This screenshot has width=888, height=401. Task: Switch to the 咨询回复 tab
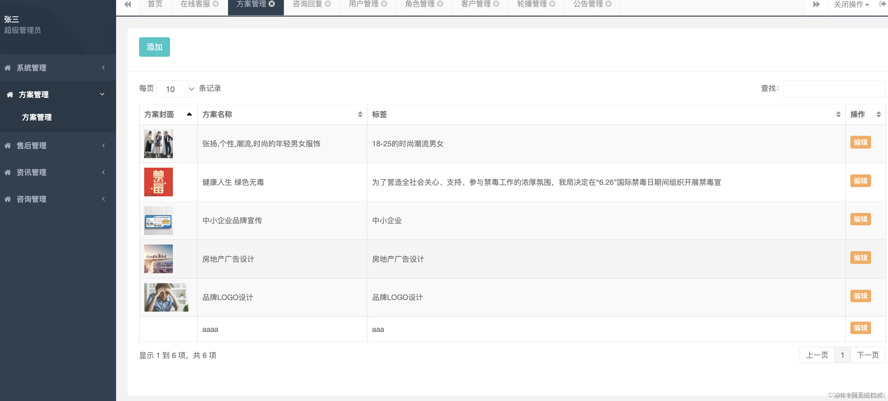pos(307,4)
